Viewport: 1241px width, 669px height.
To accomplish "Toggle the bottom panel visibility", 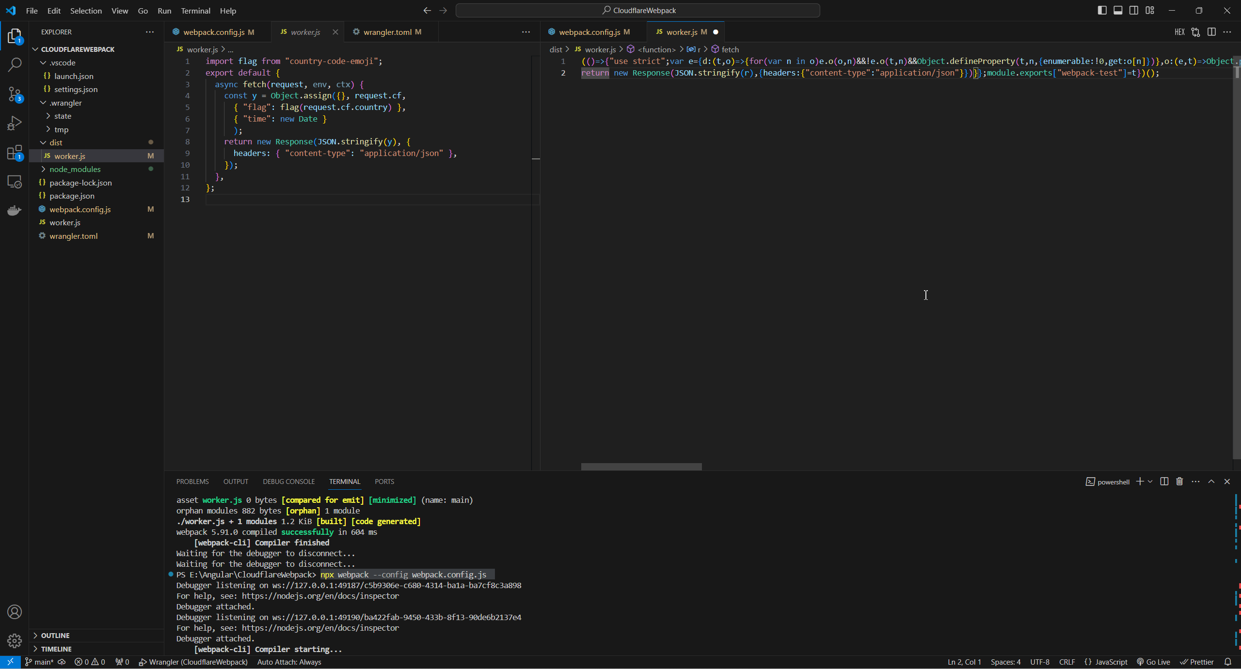I will (x=1118, y=10).
